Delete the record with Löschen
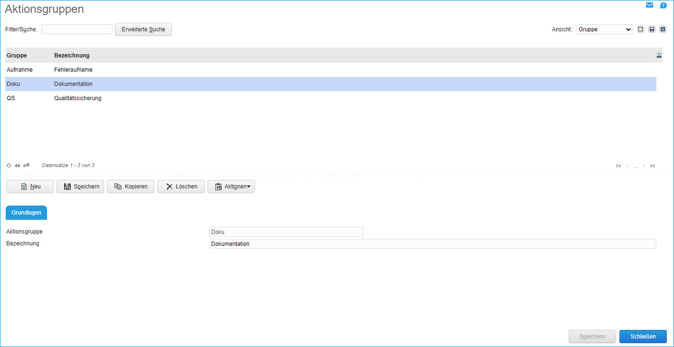This screenshot has width=674, height=347. coord(181,187)
